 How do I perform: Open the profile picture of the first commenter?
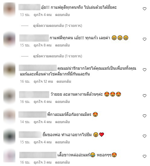click(9, 9)
